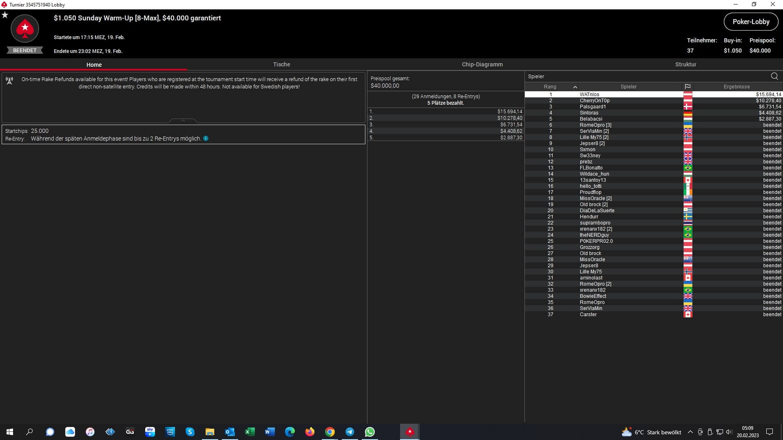Click the weather widget showing 6°C
This screenshot has width=783, height=440.
coord(651,432)
